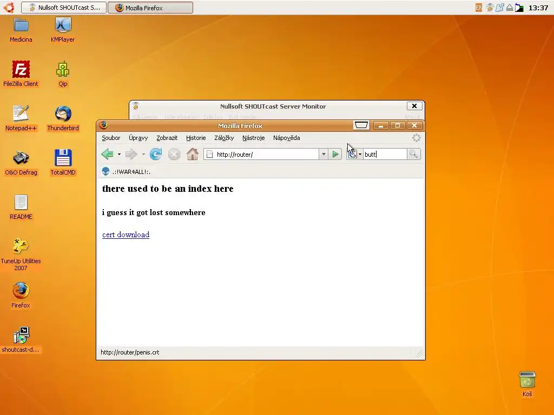554x415 pixels.
Task: Click SHOUTcast tray icon in panel
Action: pos(490,8)
